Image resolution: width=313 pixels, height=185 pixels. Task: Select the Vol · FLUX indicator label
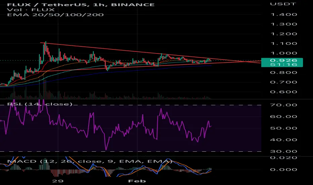tap(31, 10)
